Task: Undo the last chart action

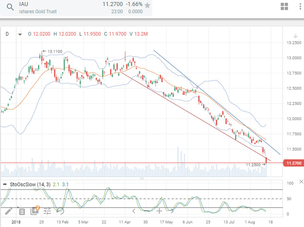Action: point(60,211)
